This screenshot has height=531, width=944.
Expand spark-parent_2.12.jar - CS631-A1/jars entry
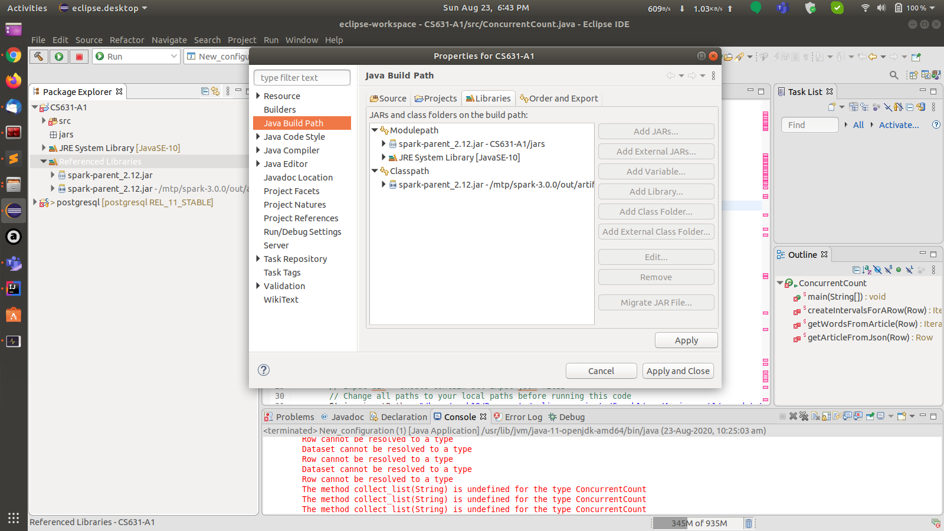click(x=383, y=143)
